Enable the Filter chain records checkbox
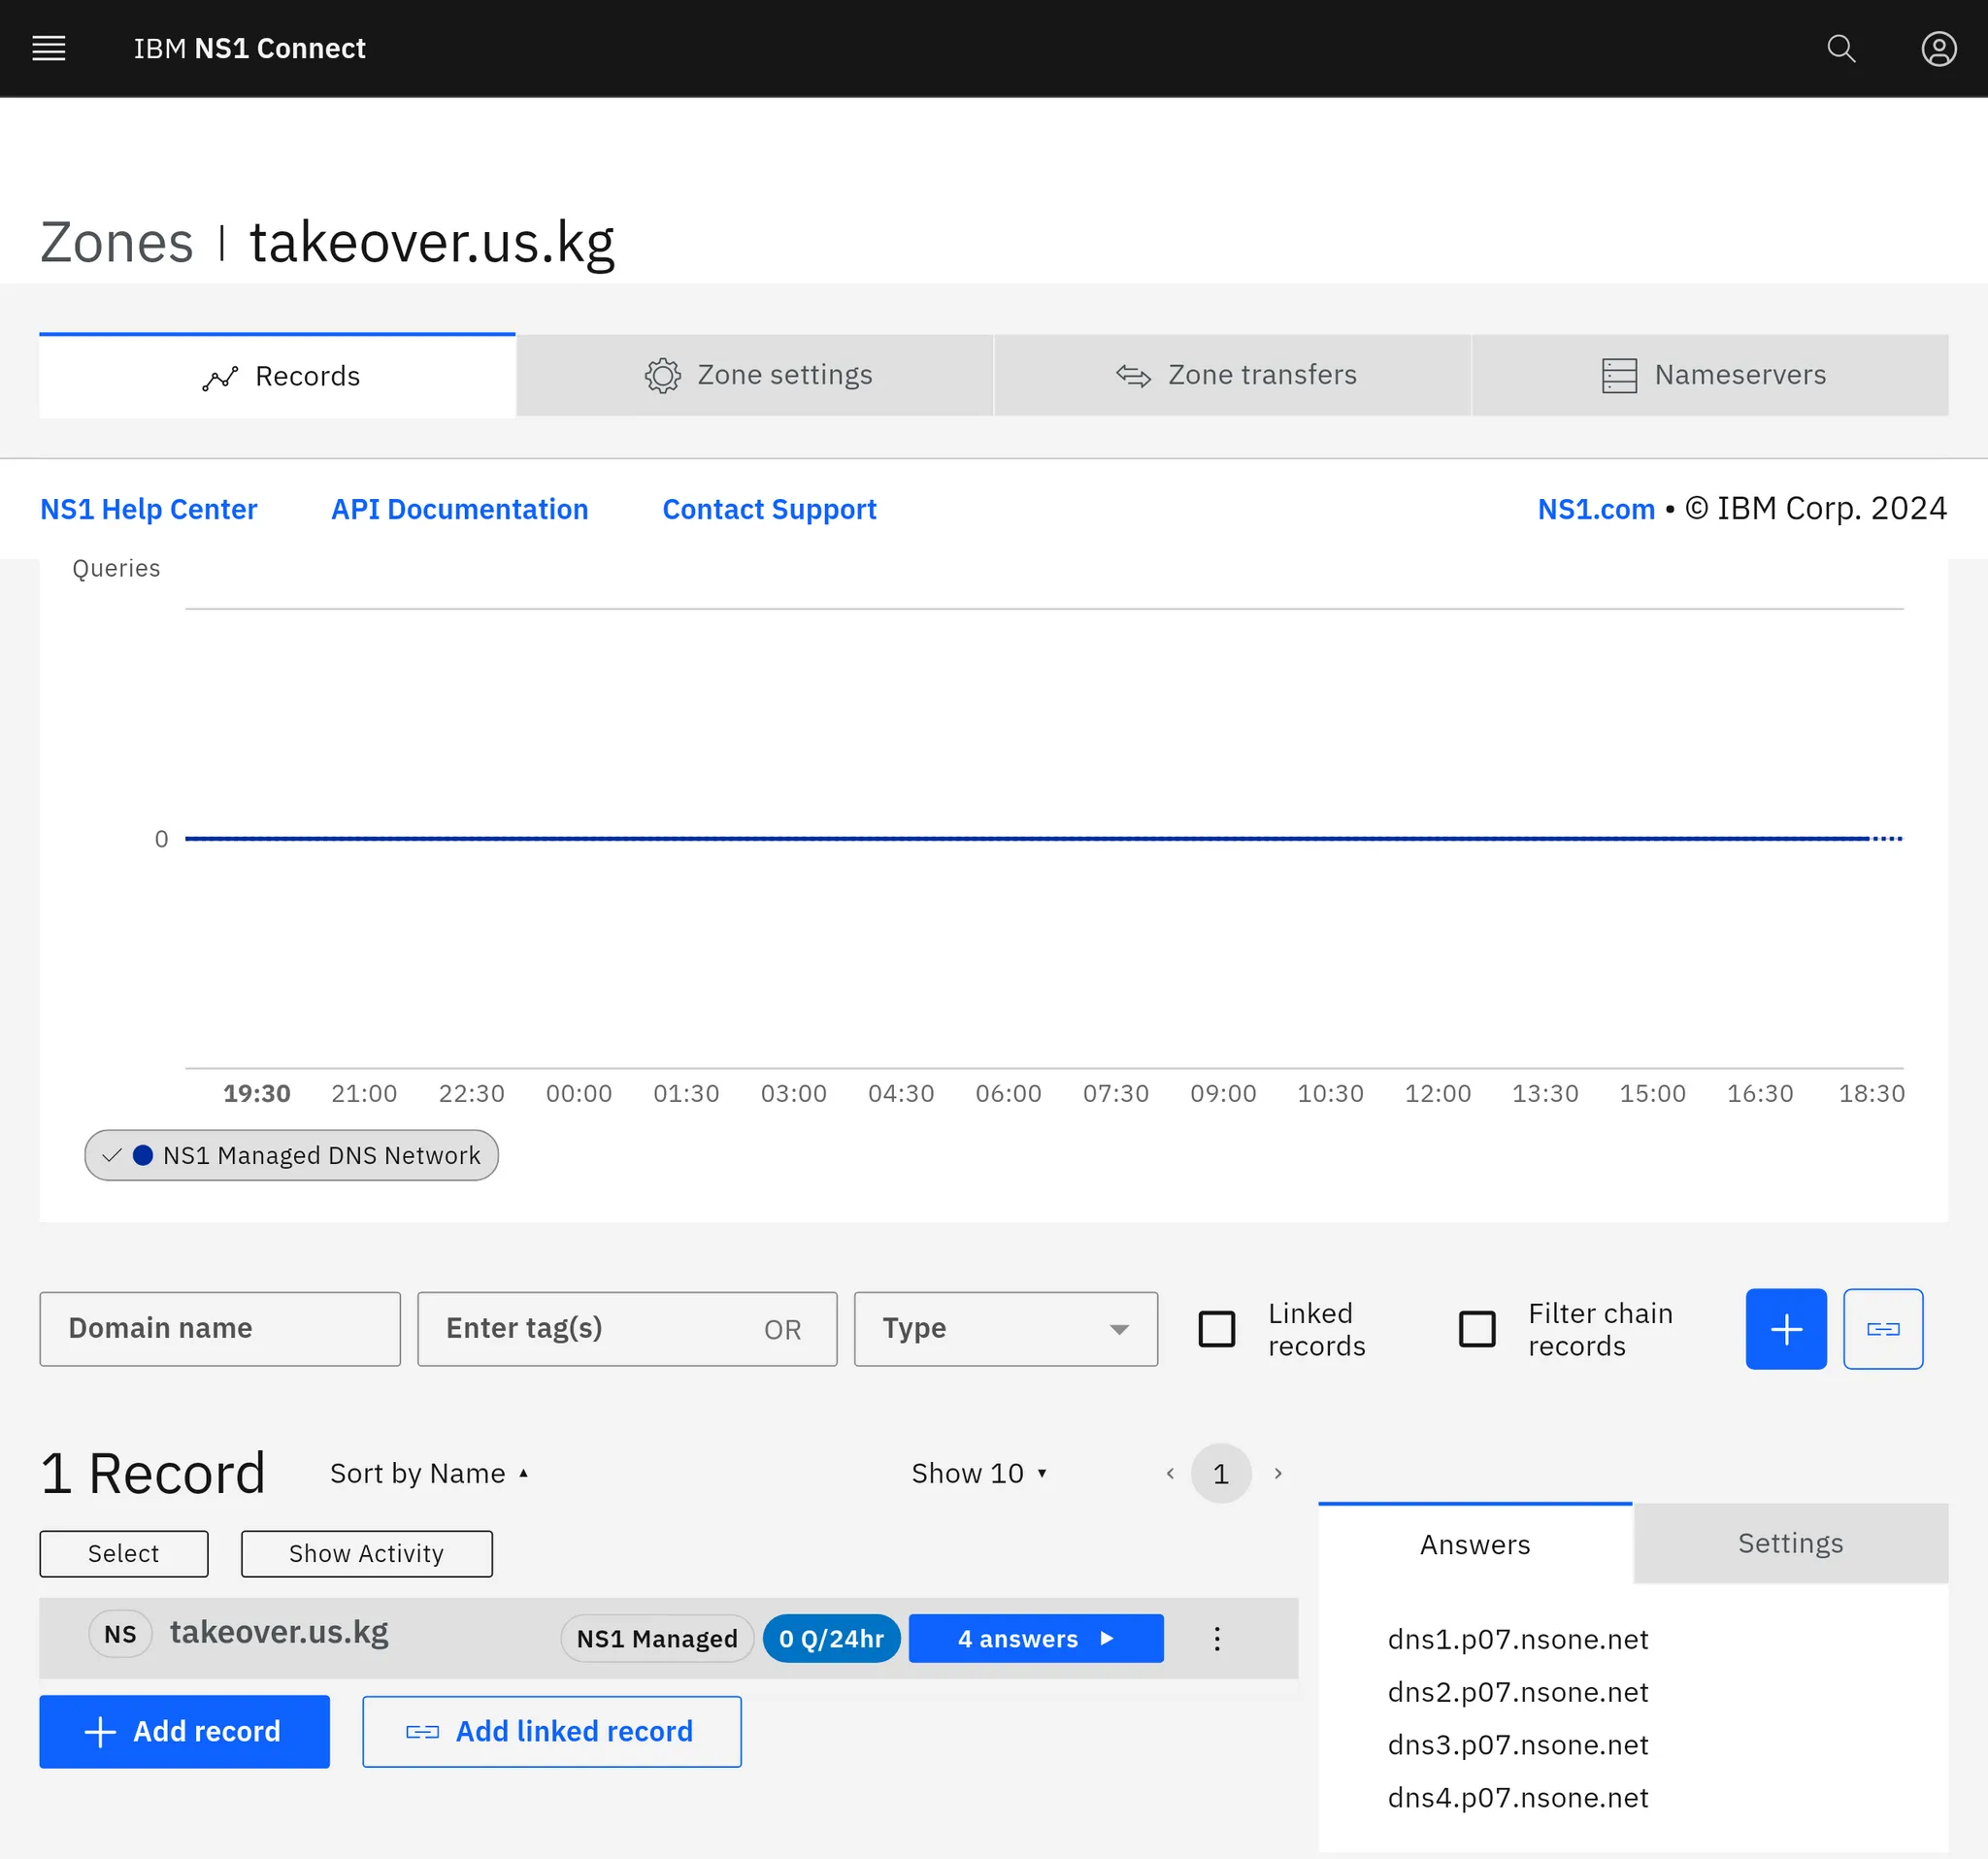The width and height of the screenshot is (1988, 1859). tap(1476, 1328)
